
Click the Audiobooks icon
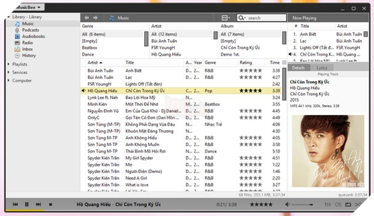(17, 36)
